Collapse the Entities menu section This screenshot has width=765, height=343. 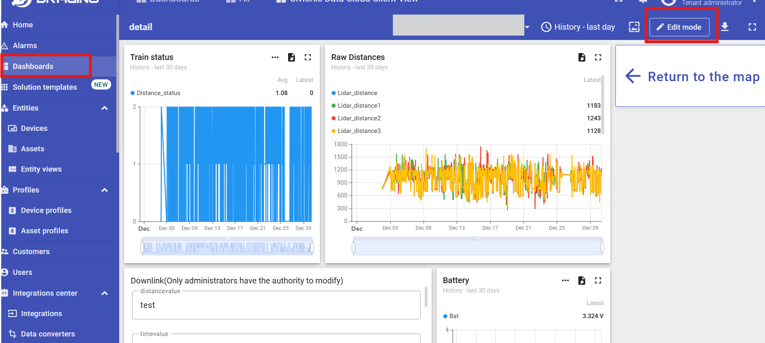104,108
